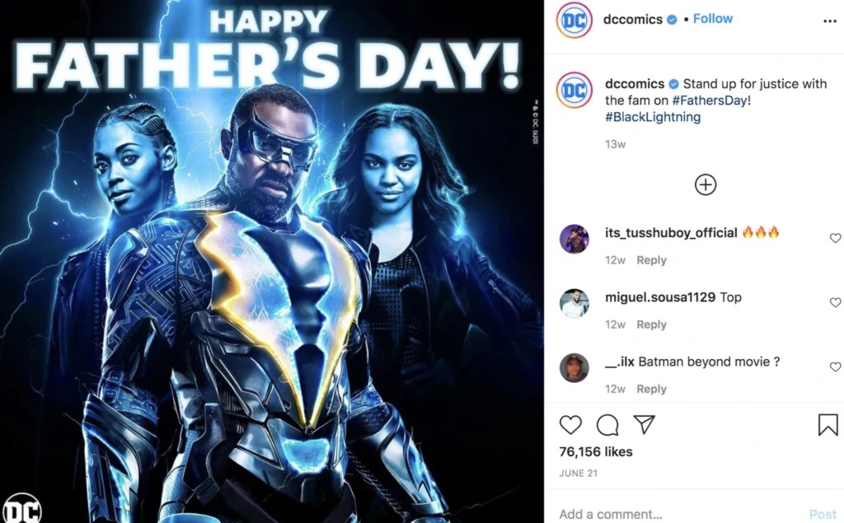
Task: Like the Batman beyond movie comment
Action: (x=835, y=367)
